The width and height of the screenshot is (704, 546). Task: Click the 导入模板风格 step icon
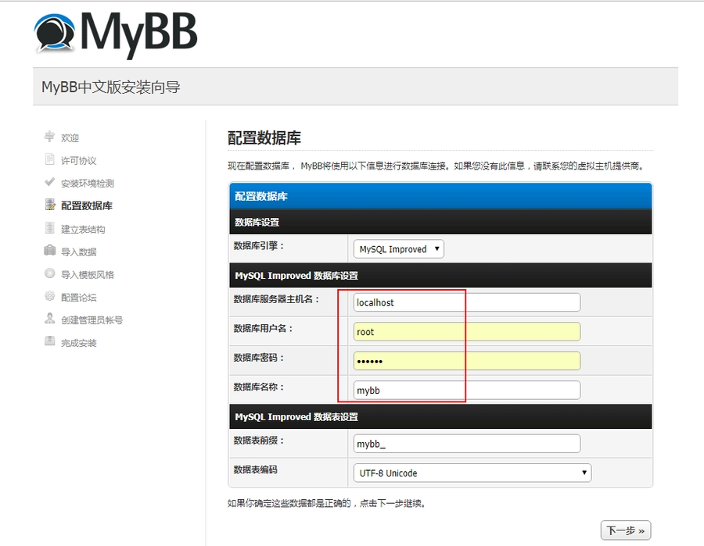(49, 274)
